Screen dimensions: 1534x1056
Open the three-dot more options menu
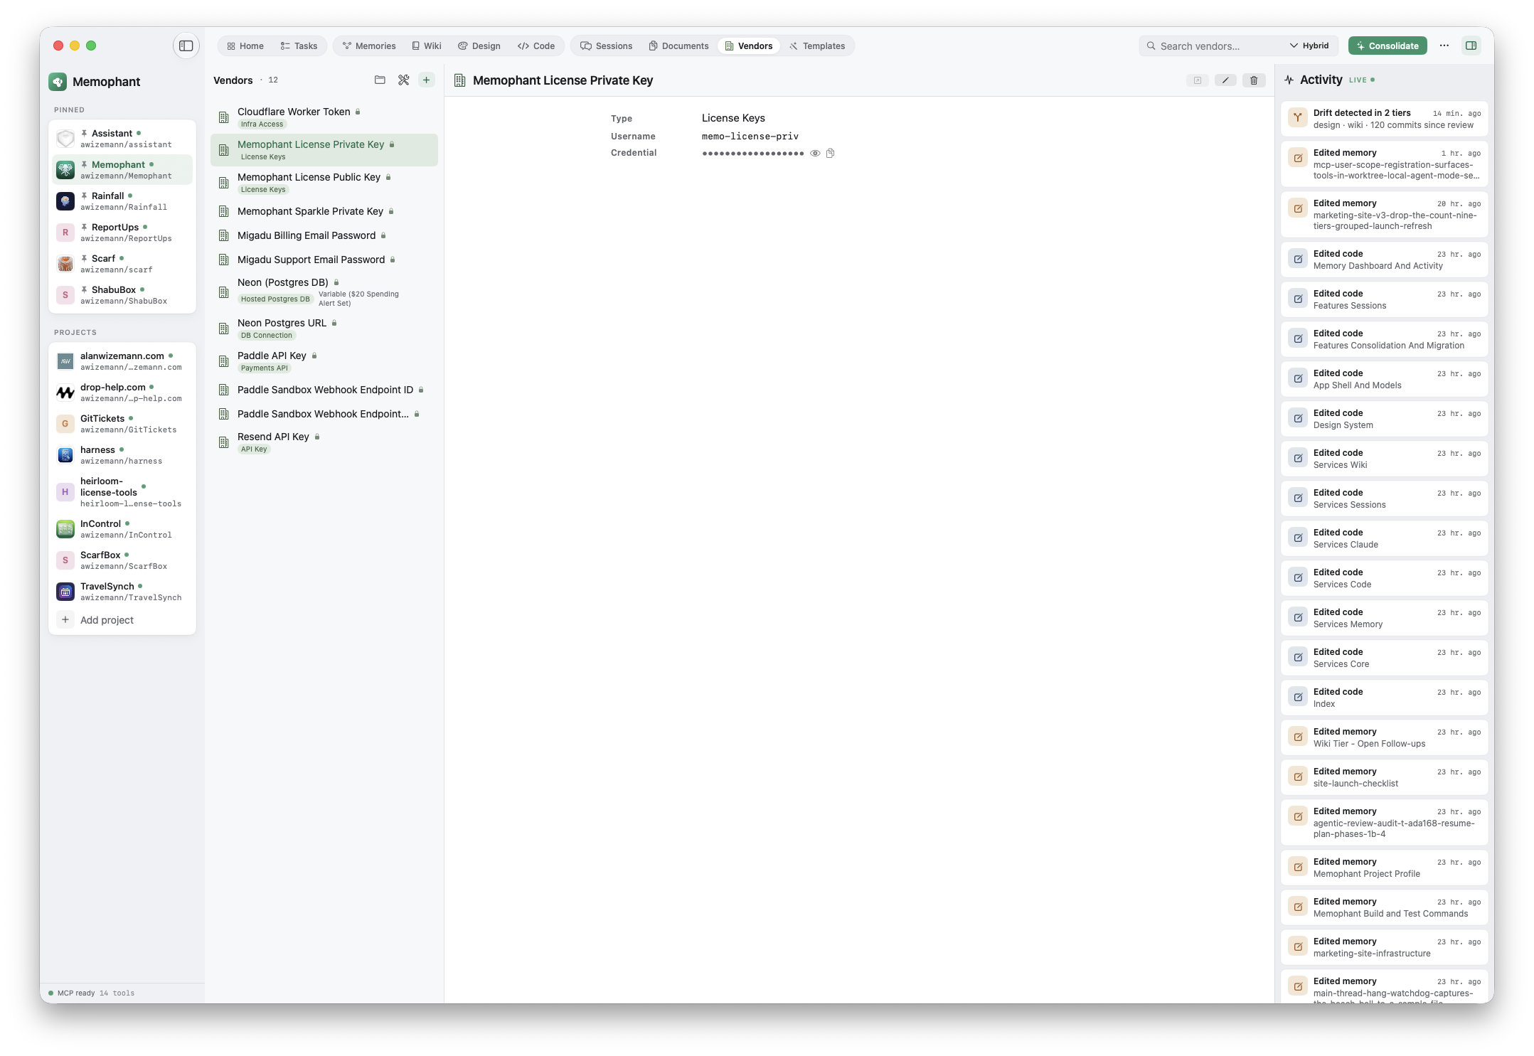pyautogui.click(x=1444, y=46)
